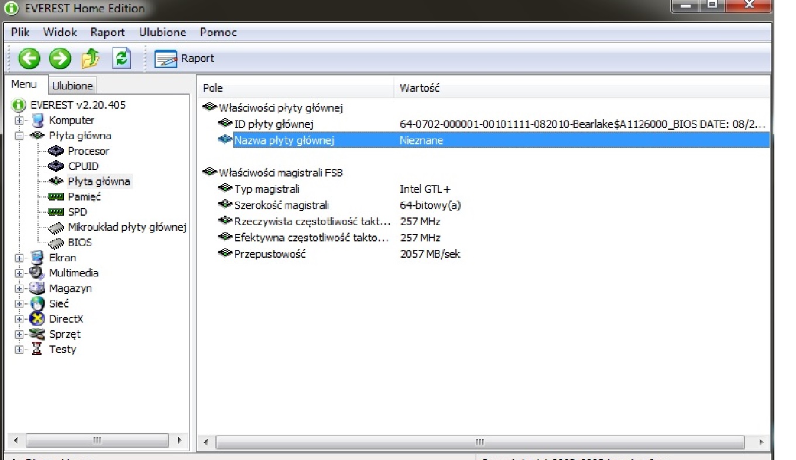Viewport: 796px width, 460px height.
Task: Click the Mikroukład płyty głównej chip icon
Action: 56,227
